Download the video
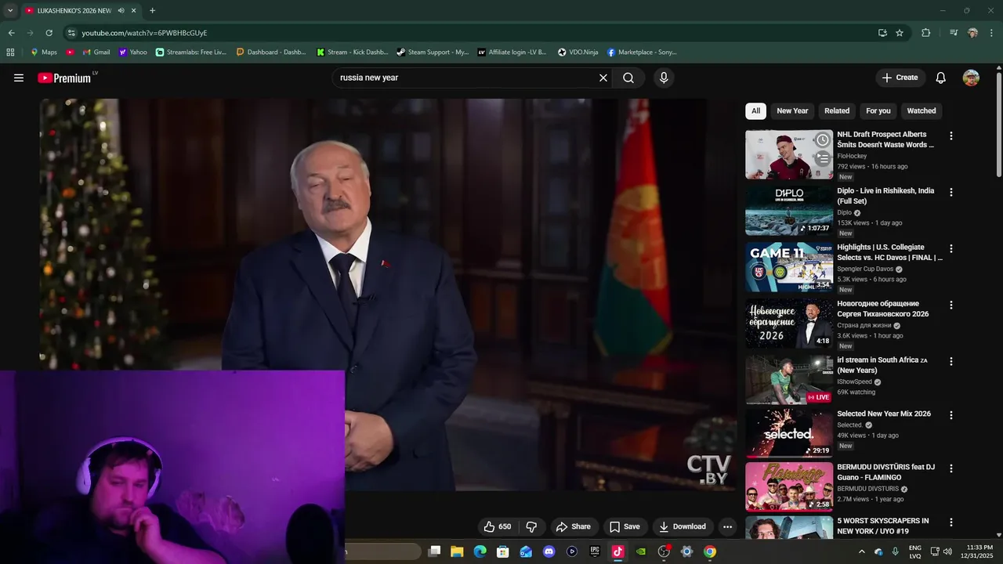 click(x=683, y=526)
